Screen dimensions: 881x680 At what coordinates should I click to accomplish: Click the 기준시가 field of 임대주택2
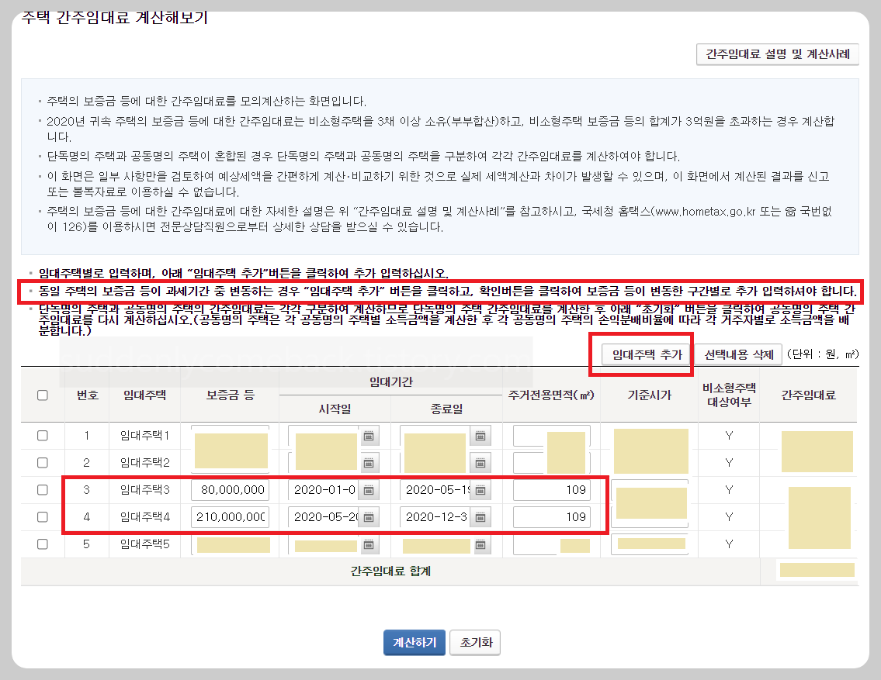click(648, 462)
